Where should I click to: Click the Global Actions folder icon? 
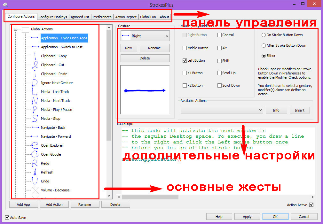click(25, 29)
